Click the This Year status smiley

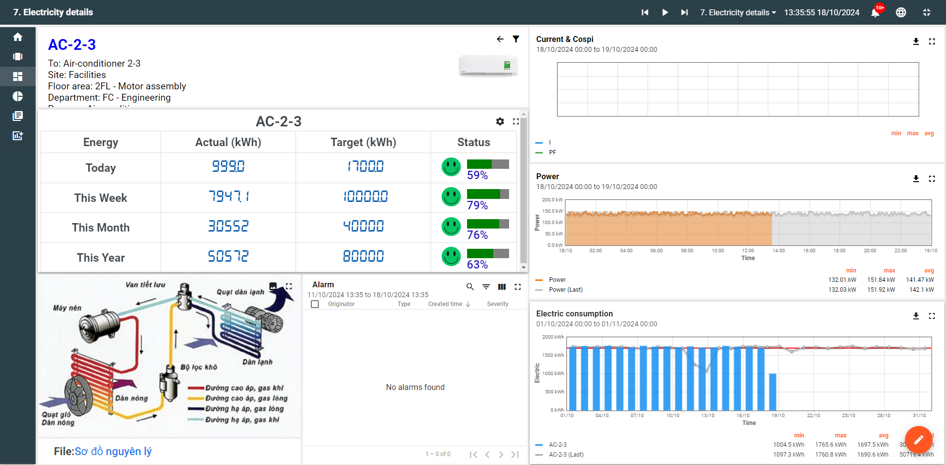[x=451, y=257]
